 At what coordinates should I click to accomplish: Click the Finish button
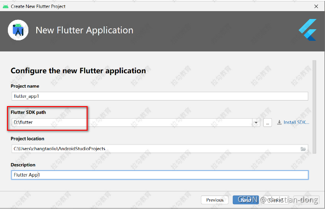pyautogui.click(x=306, y=200)
